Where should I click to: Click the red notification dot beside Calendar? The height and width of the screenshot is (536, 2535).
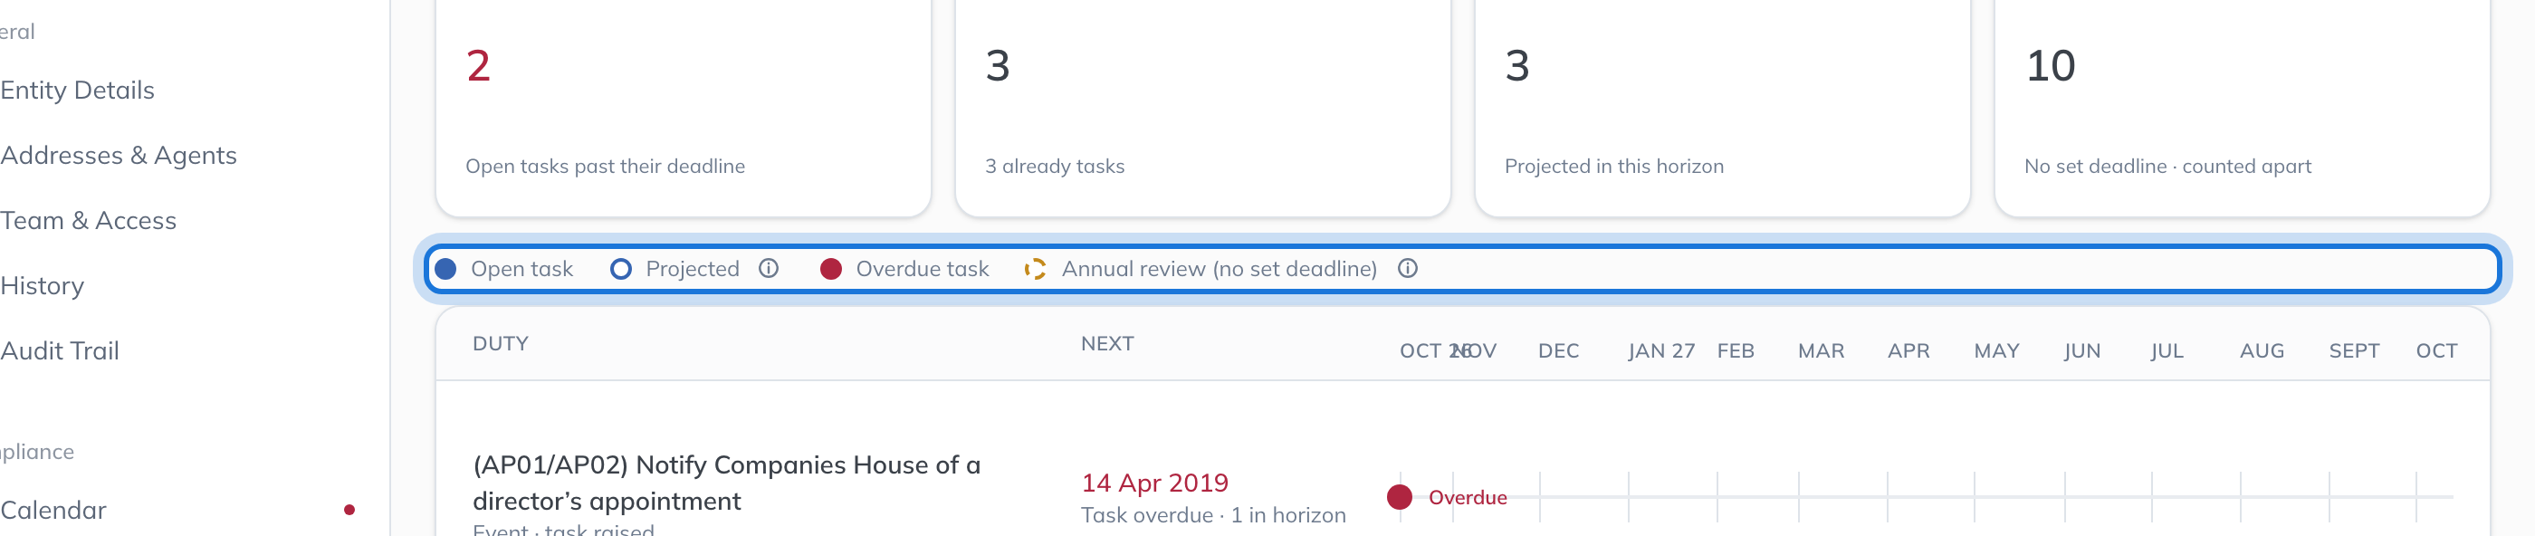click(x=349, y=511)
